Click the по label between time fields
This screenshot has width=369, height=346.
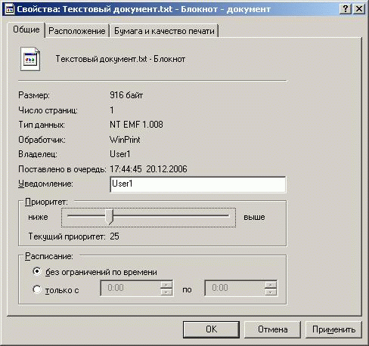(x=187, y=289)
